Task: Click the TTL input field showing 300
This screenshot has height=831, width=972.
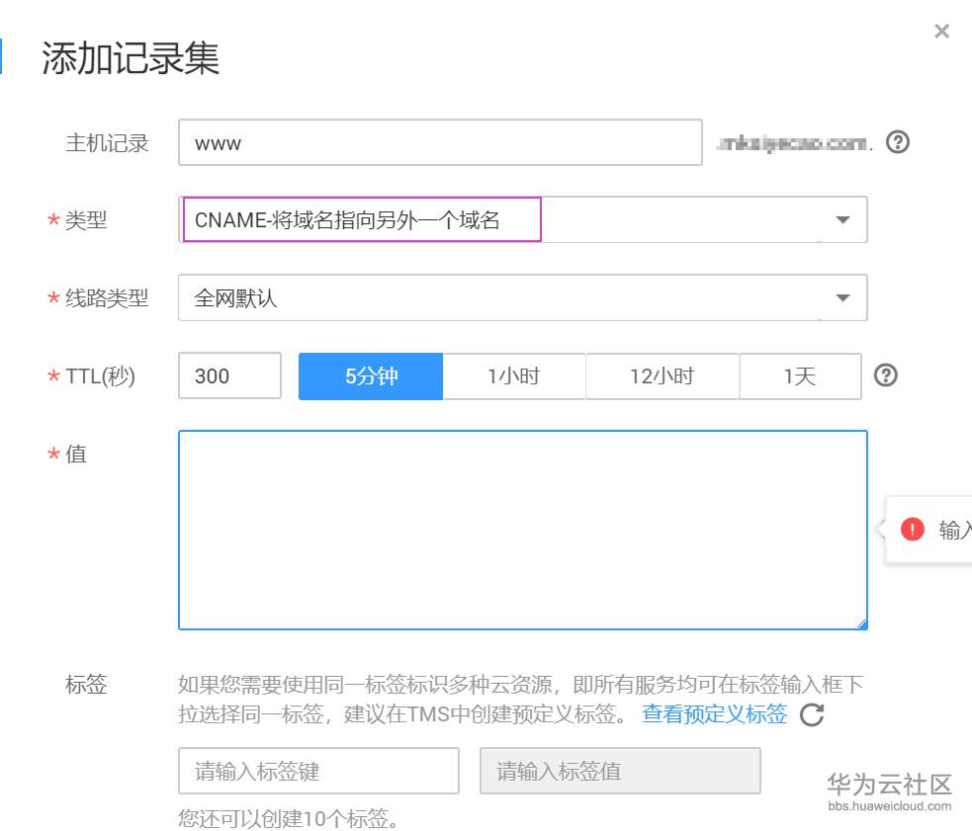Action: coord(229,375)
